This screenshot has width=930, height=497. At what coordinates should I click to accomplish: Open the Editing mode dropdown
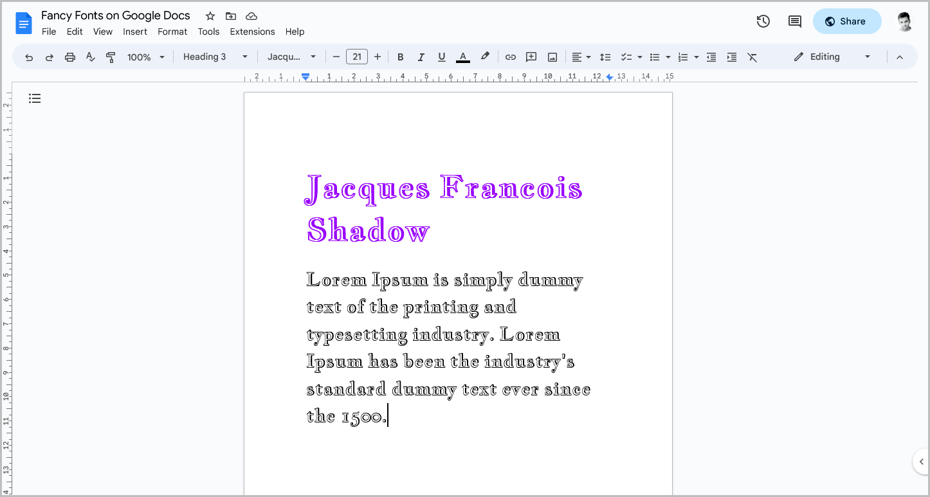coord(832,57)
